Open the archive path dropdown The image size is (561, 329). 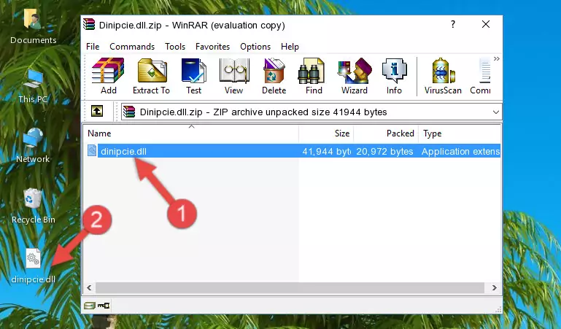pyautogui.click(x=495, y=112)
